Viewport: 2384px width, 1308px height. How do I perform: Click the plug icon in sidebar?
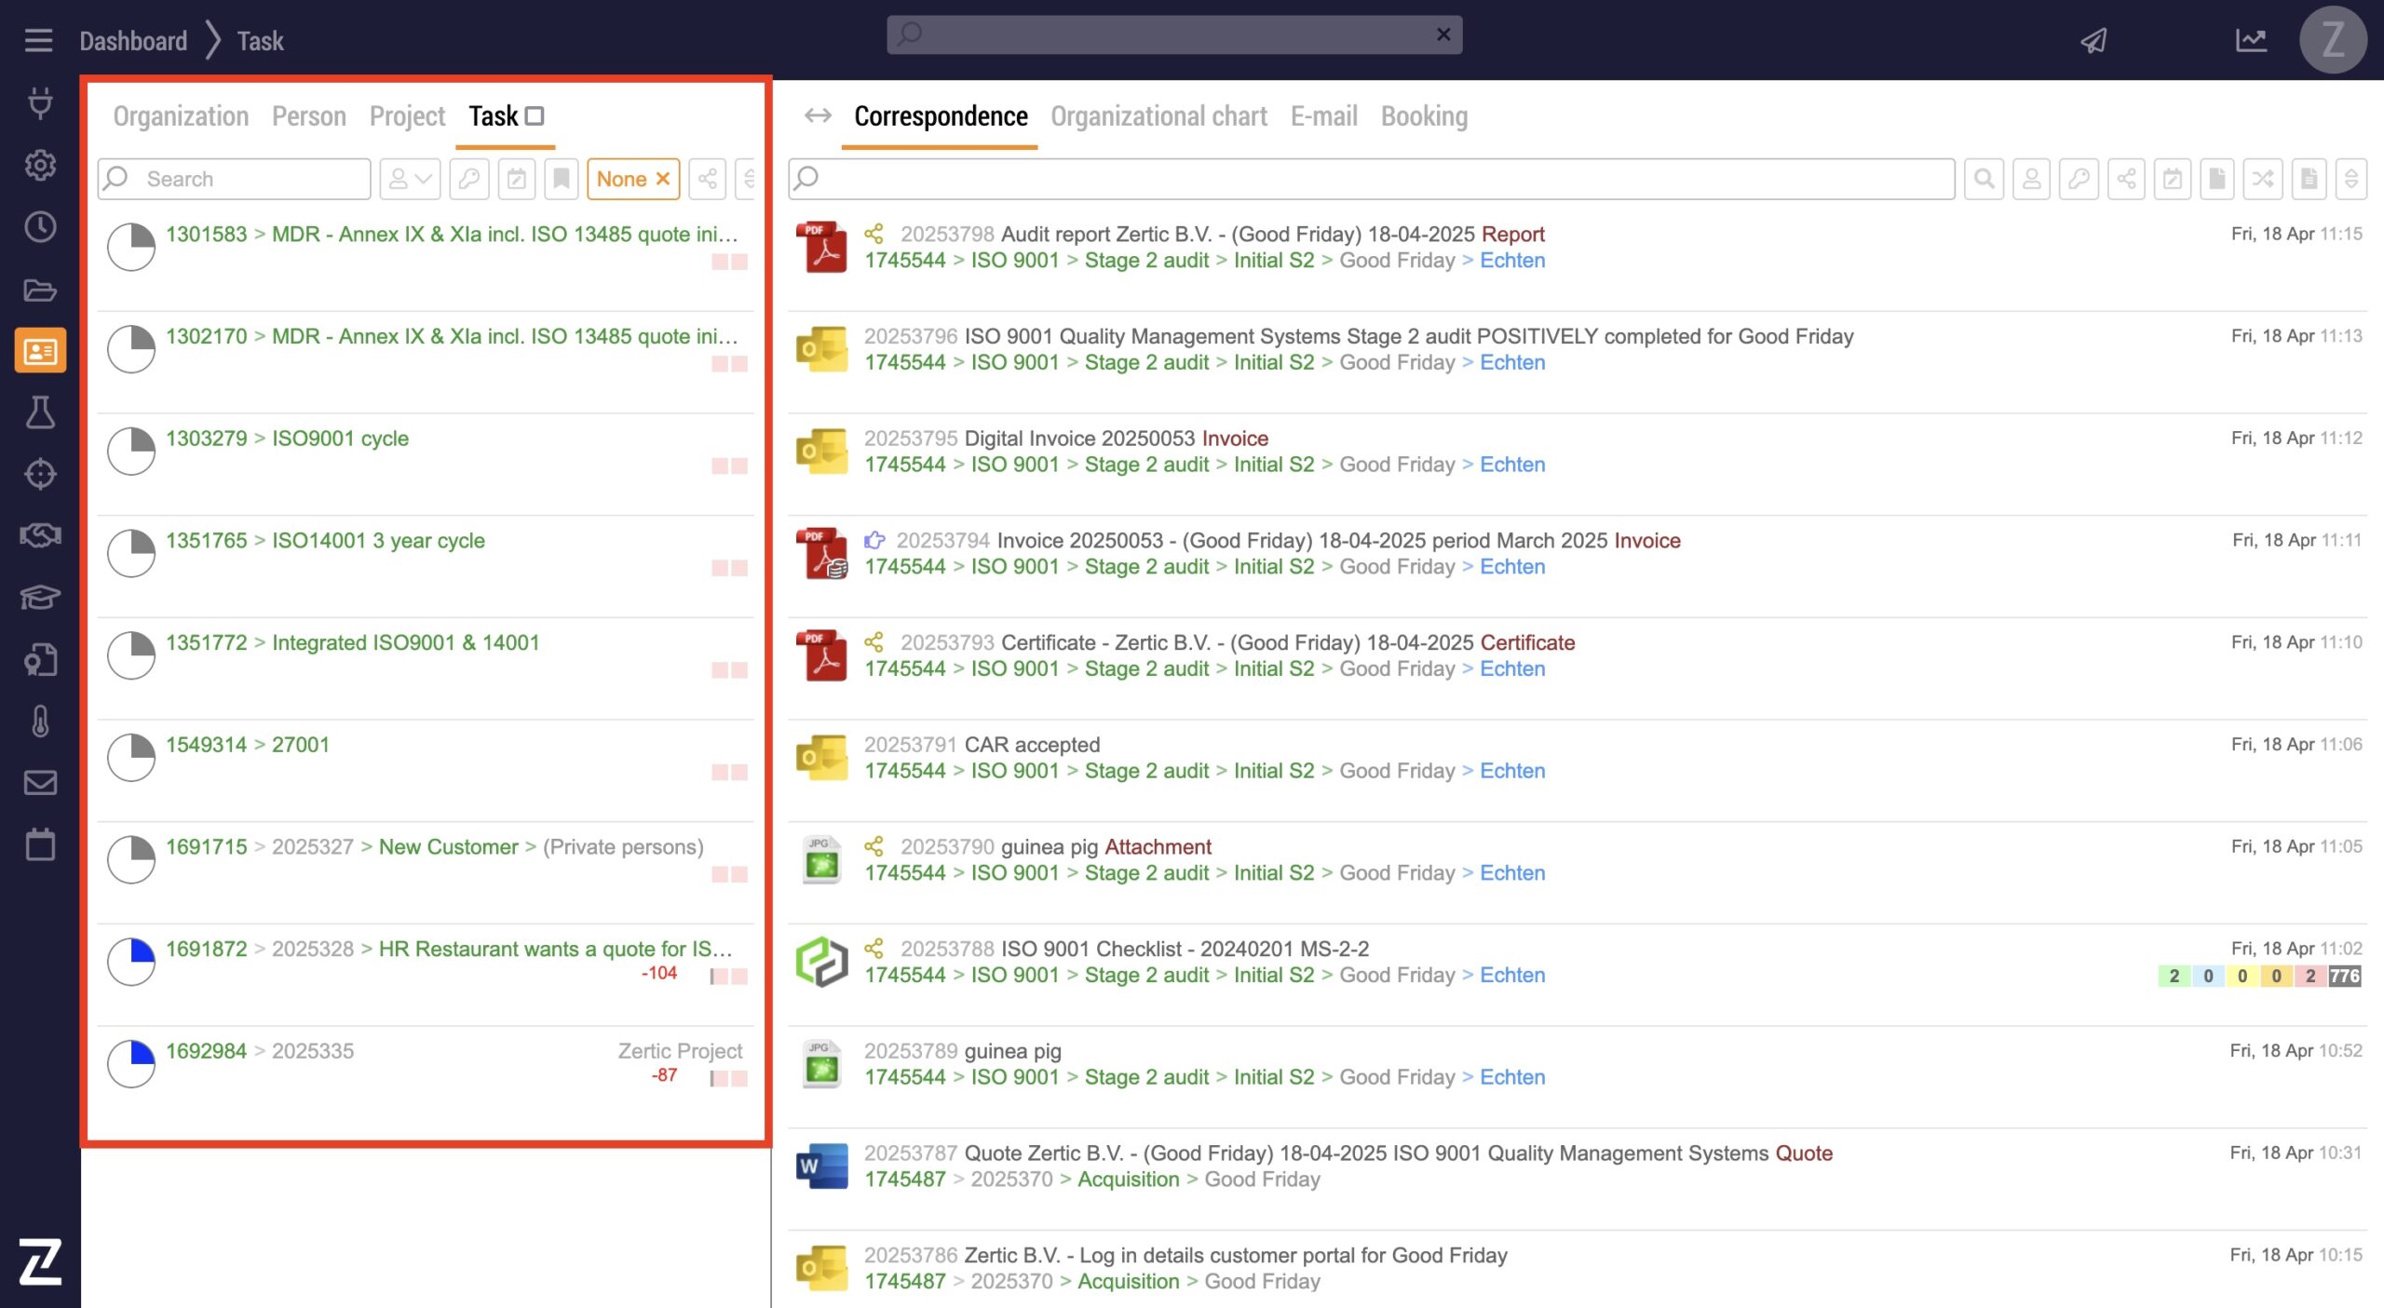(40, 102)
